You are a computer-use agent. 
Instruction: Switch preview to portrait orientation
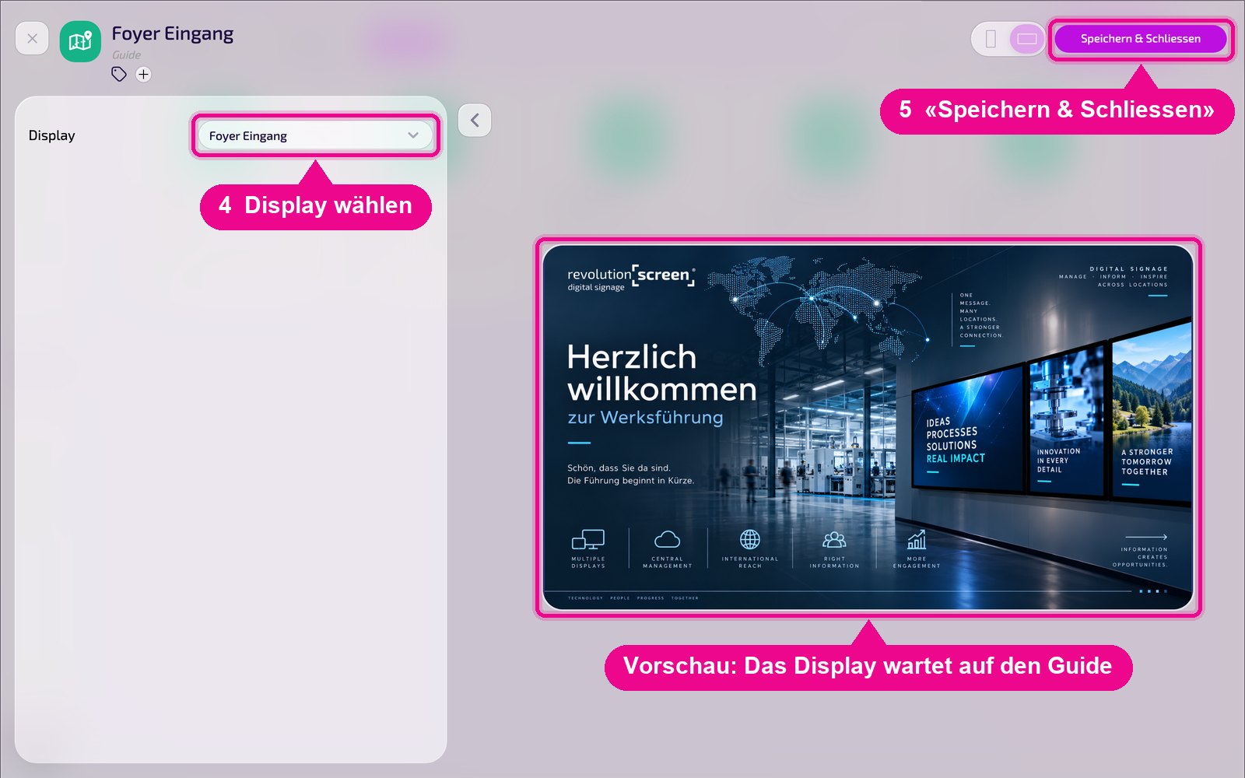click(991, 39)
